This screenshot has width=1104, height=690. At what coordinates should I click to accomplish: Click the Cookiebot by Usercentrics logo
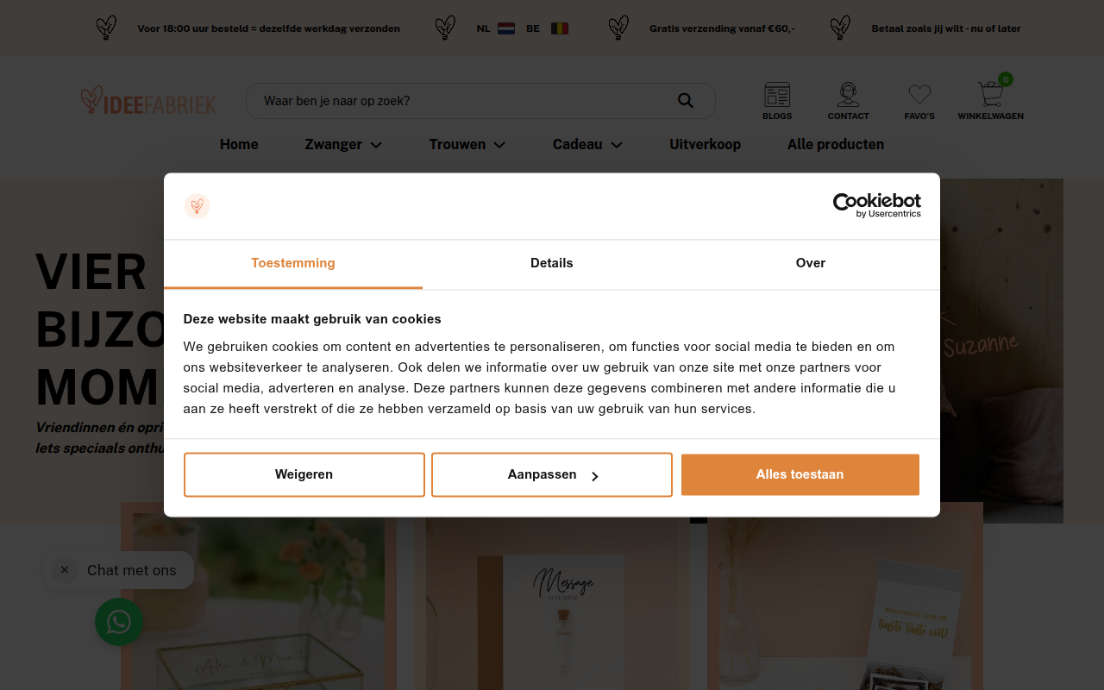876,205
